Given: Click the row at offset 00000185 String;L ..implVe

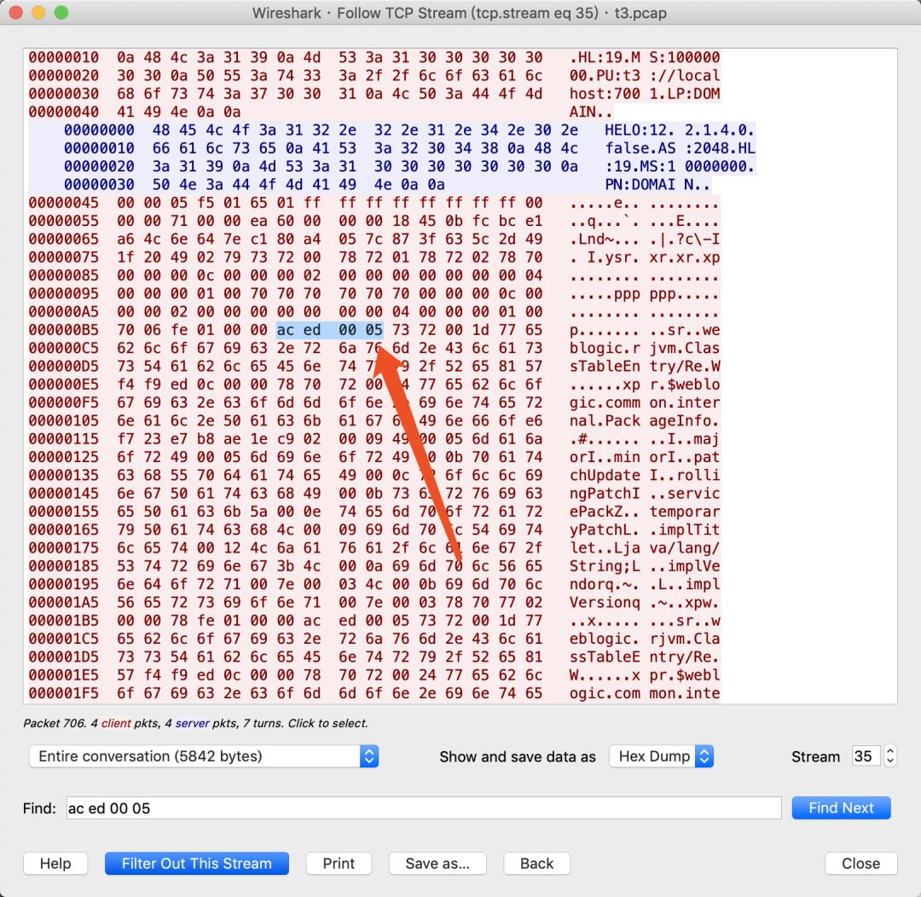Looking at the screenshot, I should pos(374,565).
